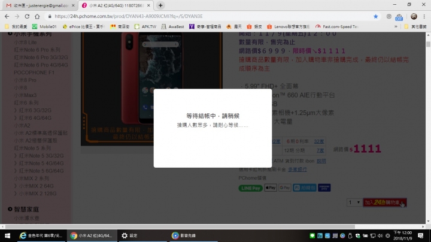The width and height of the screenshot is (431, 242).
Task: Close the Gmail inbox tab
Action: (73, 5)
